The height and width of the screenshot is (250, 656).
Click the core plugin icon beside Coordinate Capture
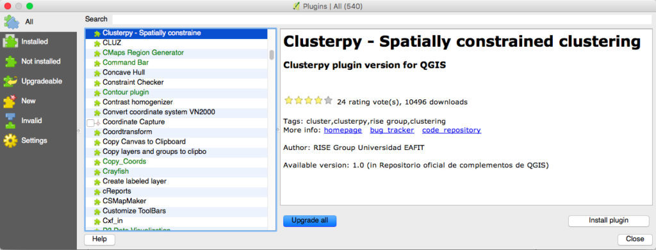click(x=97, y=122)
